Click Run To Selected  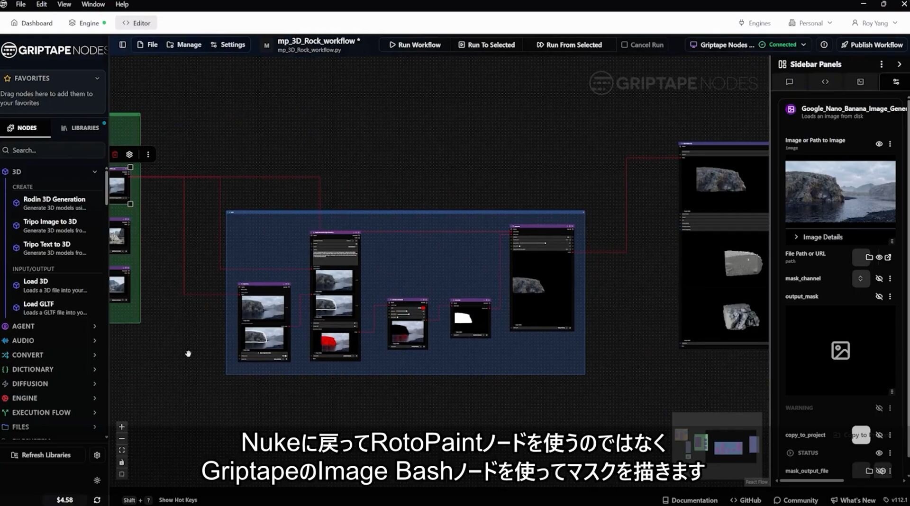click(486, 44)
